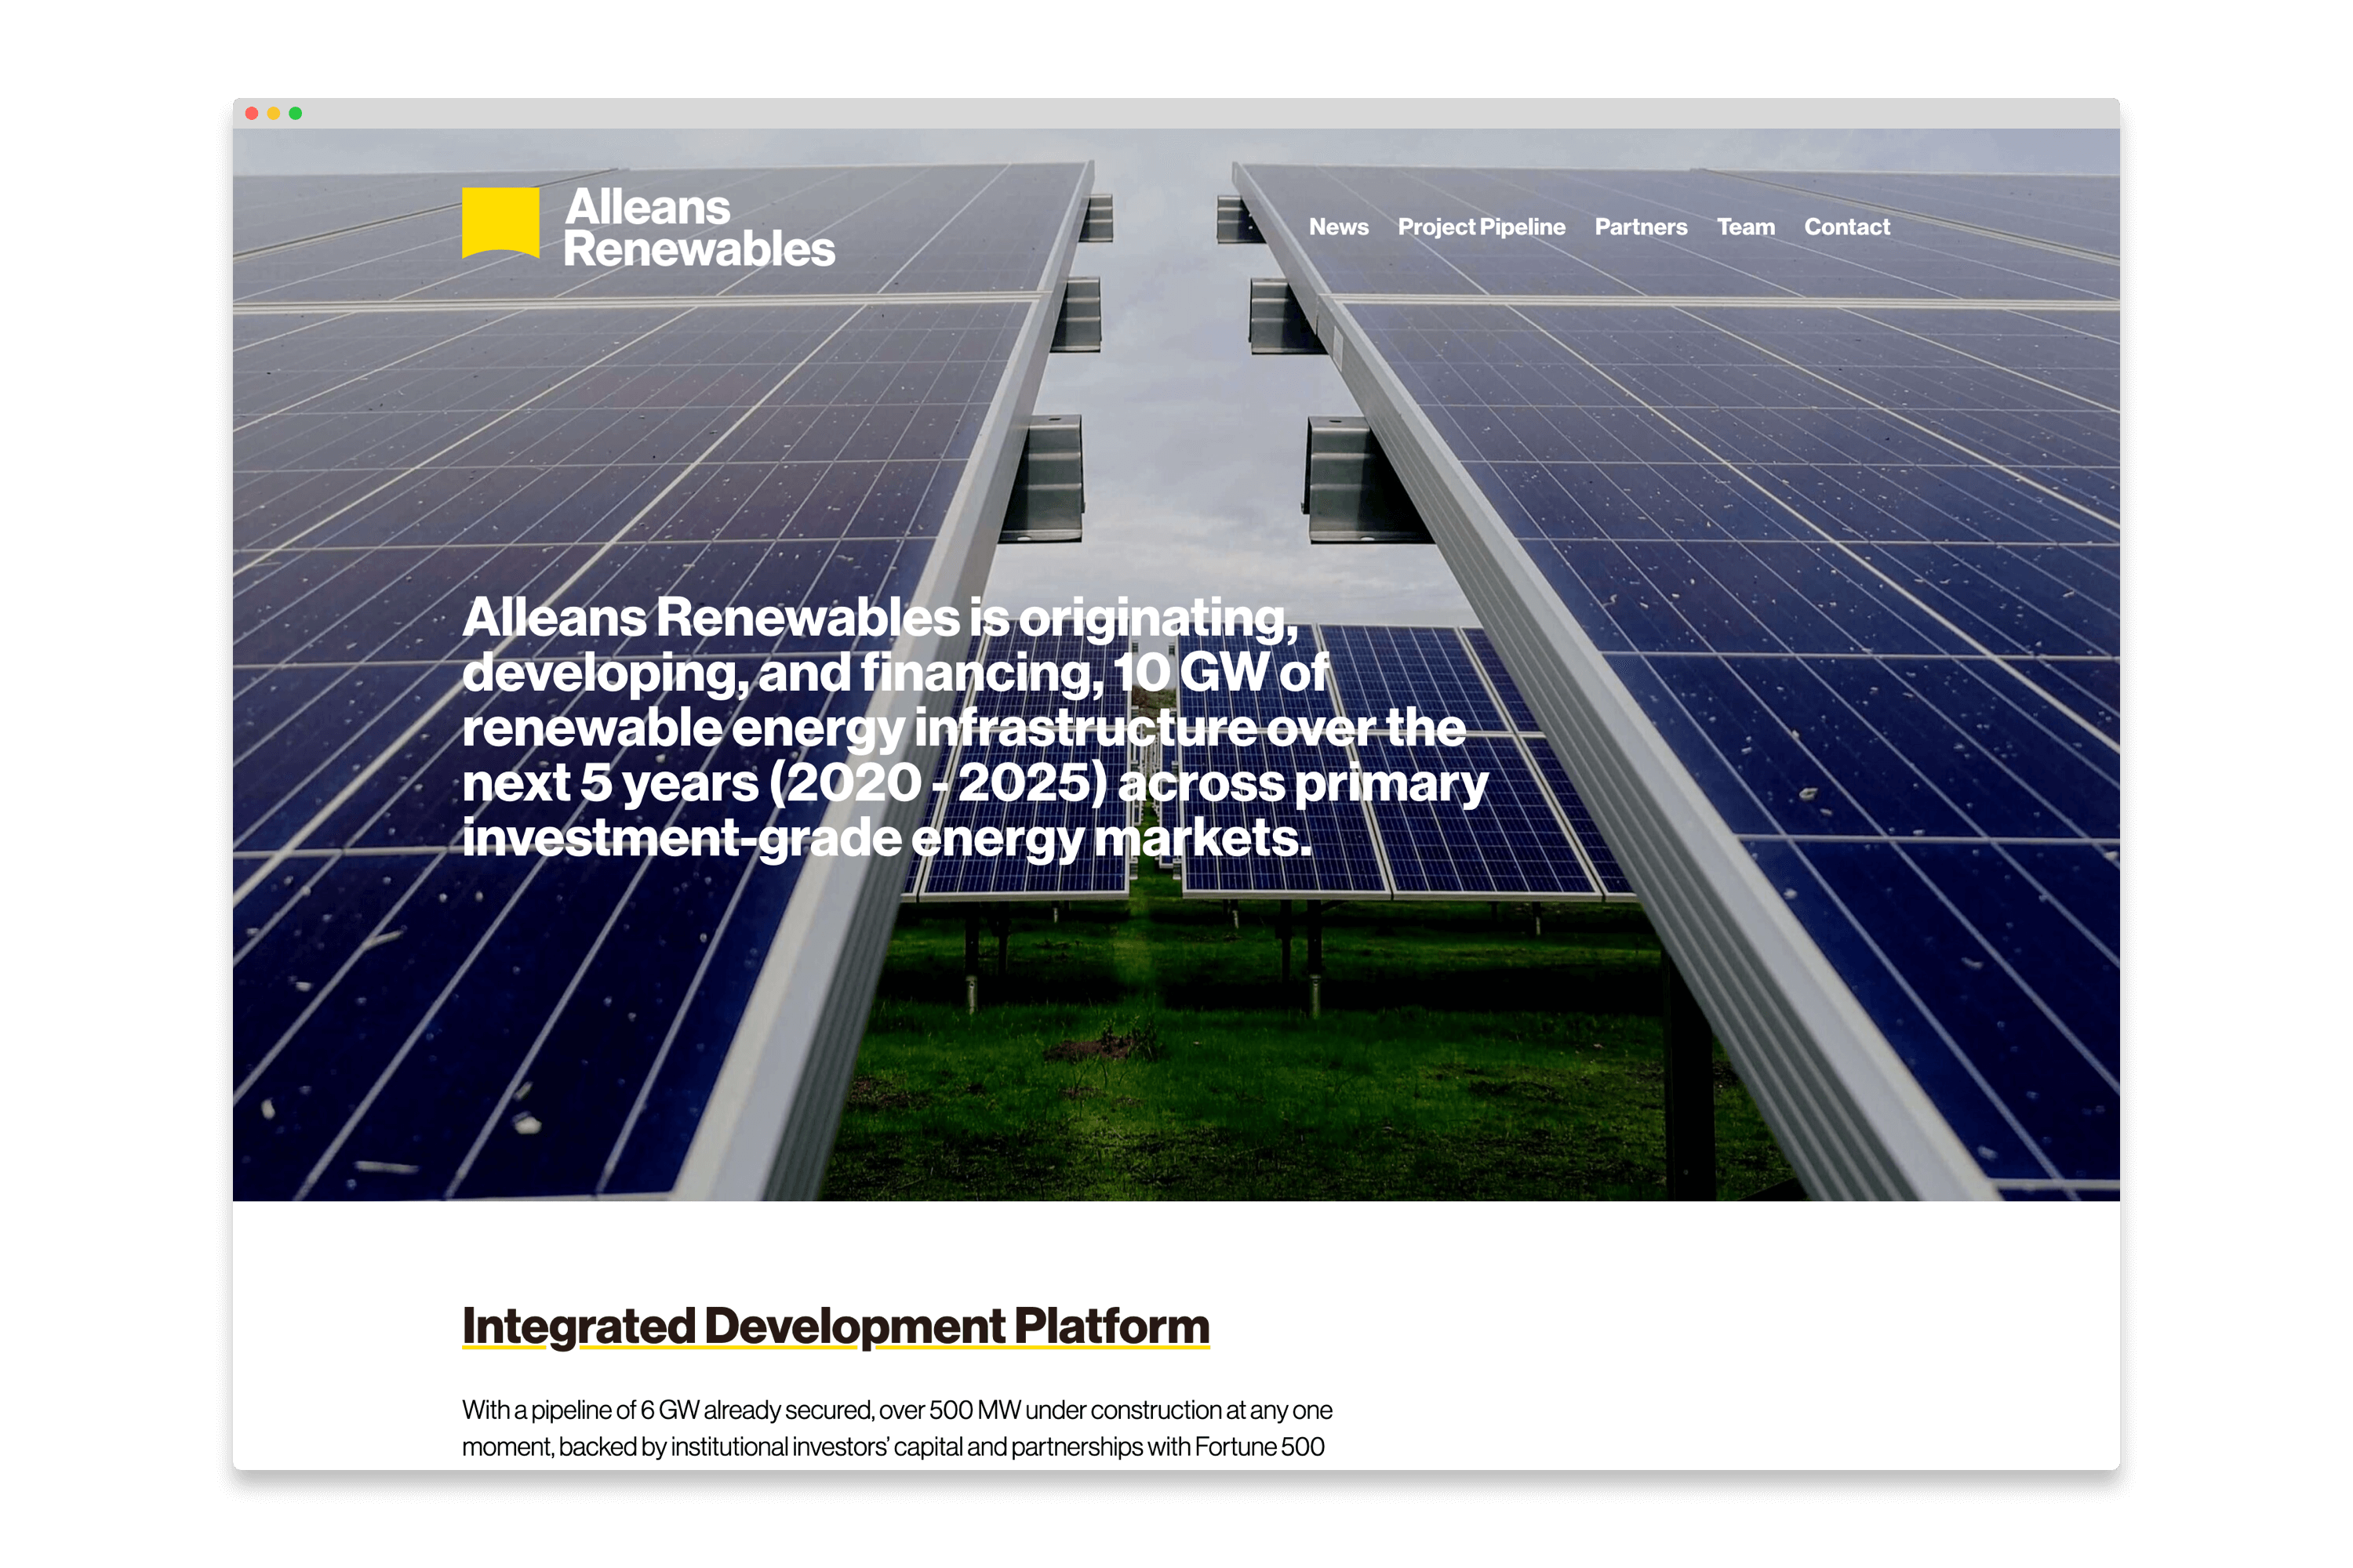
Task: Click the yellow Alleans logo mark
Action: (x=500, y=222)
